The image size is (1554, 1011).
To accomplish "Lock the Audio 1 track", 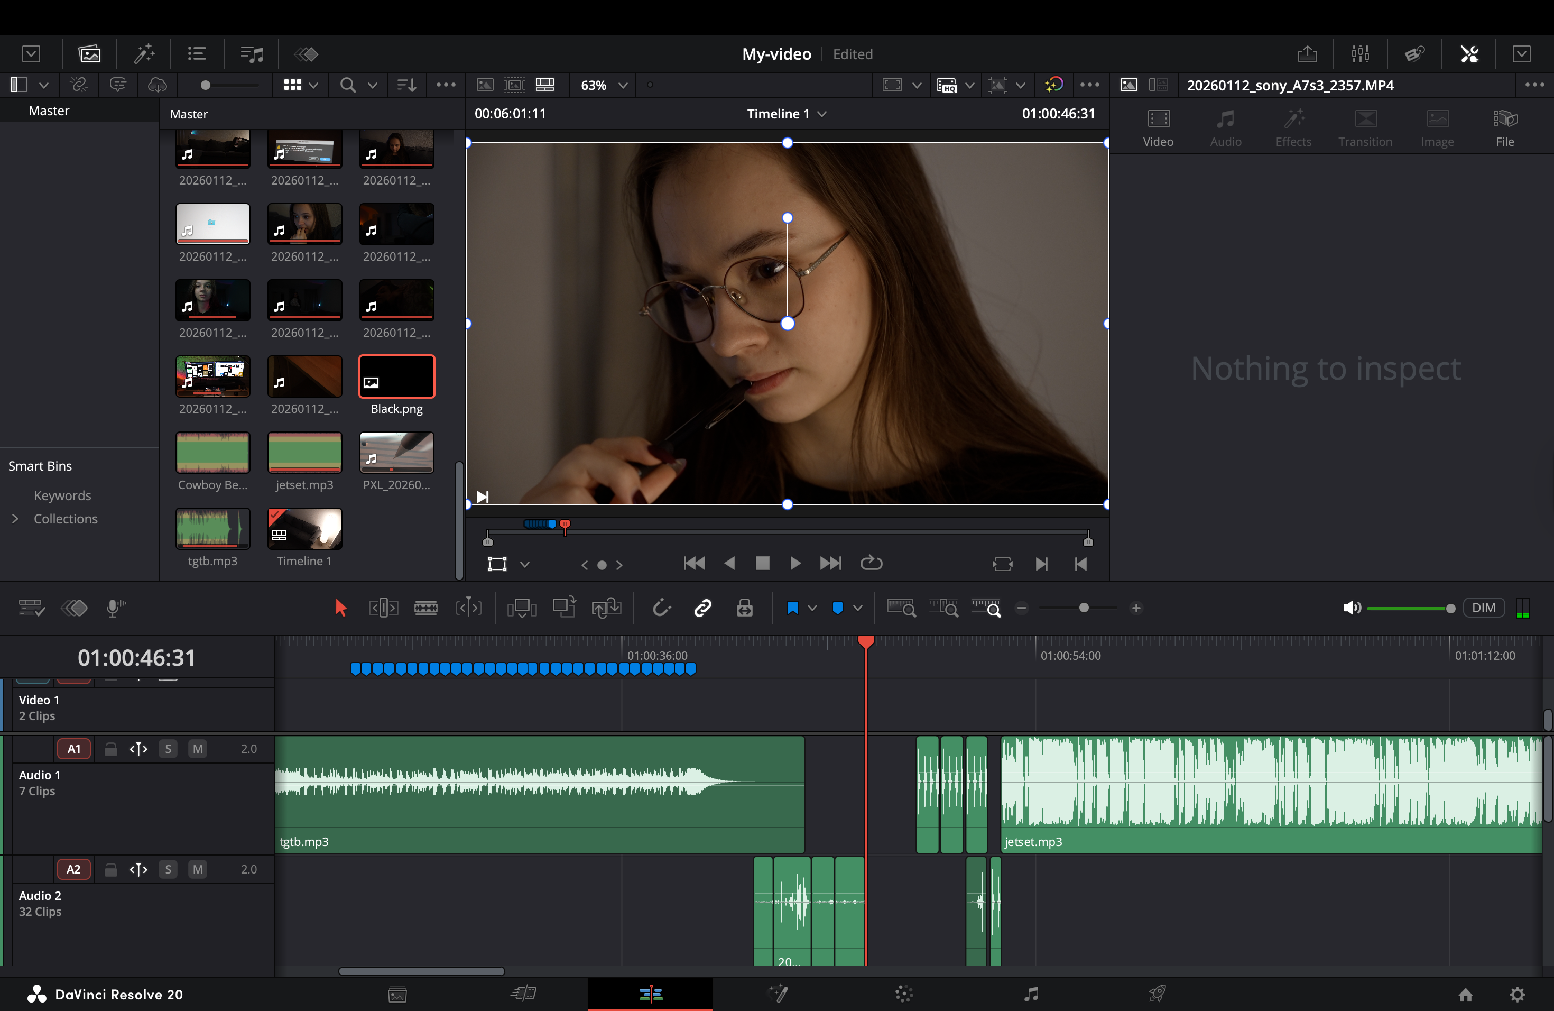I will 110,748.
